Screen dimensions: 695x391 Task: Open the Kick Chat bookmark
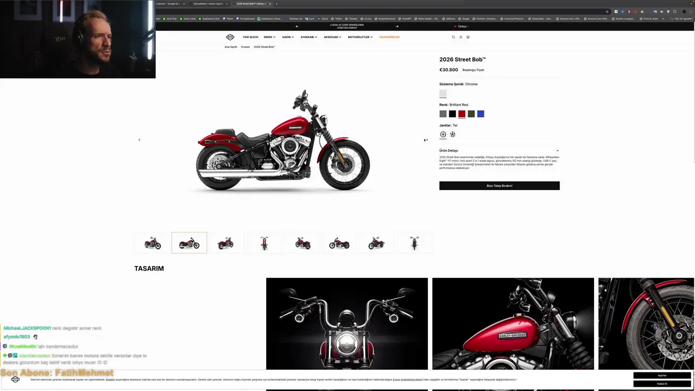[x=170, y=18]
